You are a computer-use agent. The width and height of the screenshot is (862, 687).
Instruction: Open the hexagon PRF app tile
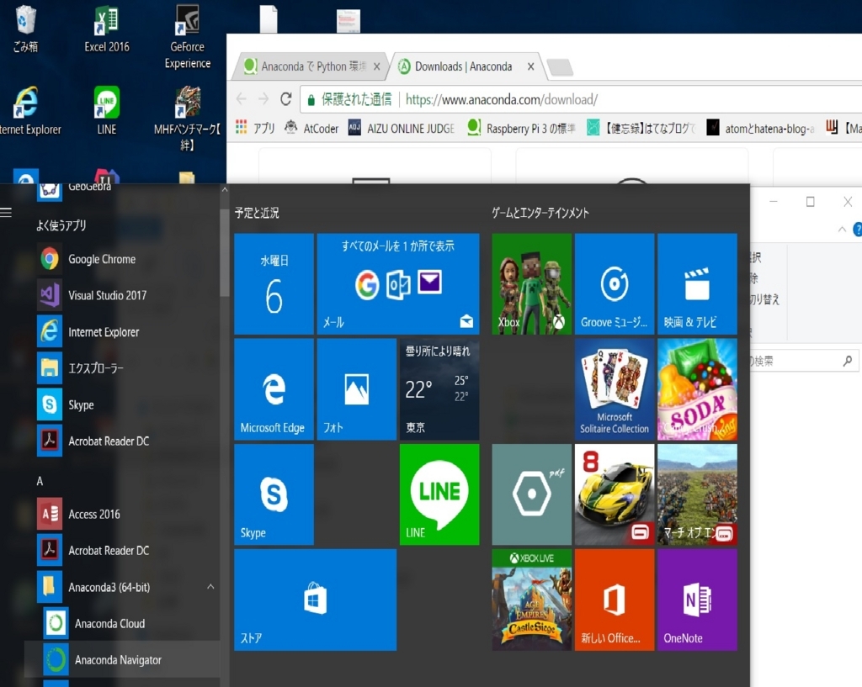click(x=532, y=494)
